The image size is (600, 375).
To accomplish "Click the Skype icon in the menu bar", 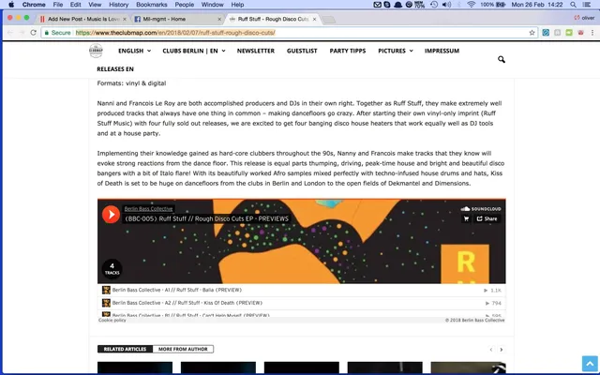I will [x=387, y=5].
